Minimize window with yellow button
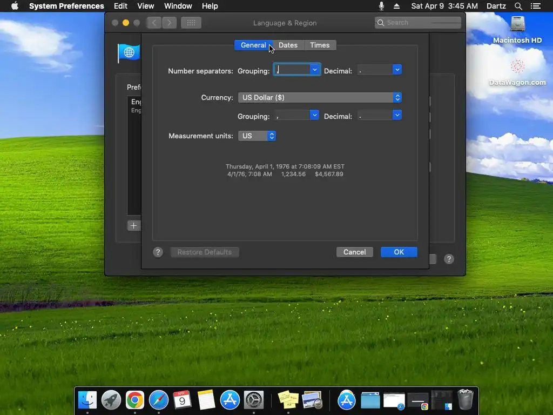This screenshot has height=415, width=553. (125, 23)
